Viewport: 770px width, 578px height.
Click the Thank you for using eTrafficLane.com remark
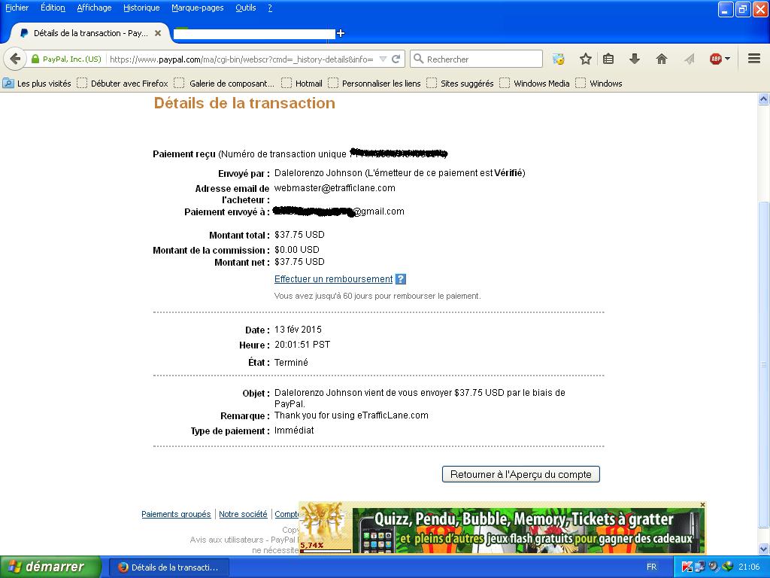pos(351,415)
